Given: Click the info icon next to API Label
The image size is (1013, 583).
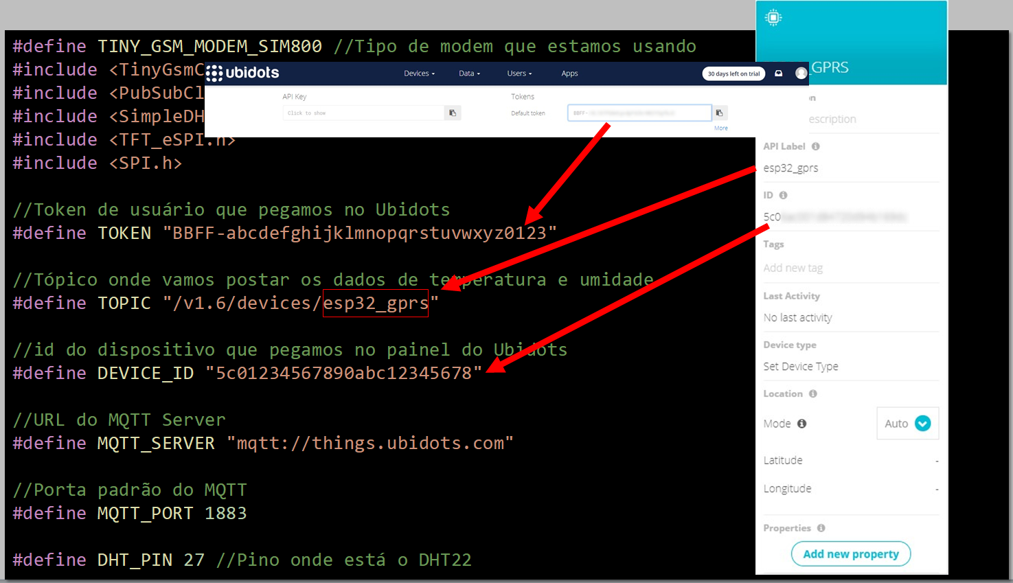Looking at the screenshot, I should (815, 146).
